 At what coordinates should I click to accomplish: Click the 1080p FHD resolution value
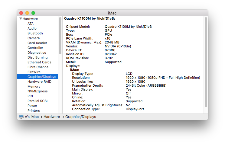(163, 78)
